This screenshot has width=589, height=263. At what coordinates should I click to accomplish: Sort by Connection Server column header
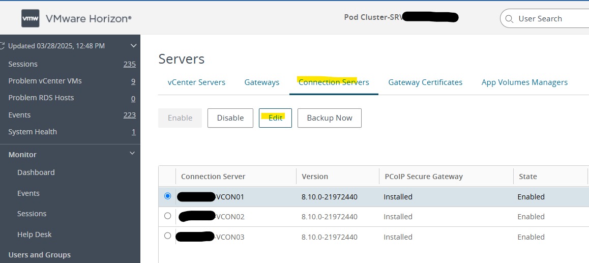click(x=213, y=177)
